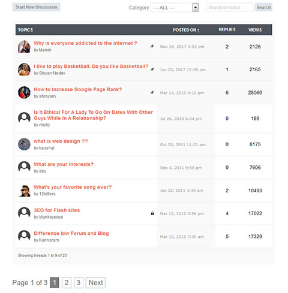This screenshot has height=293, width=288.
Task: Sort by the Views column header
Action: 255,30
